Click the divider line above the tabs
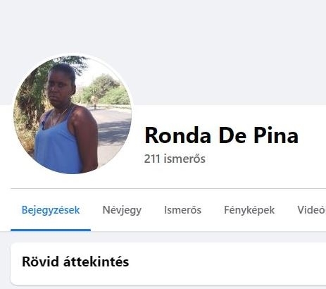The width and height of the screenshot is (326, 289). click(x=168, y=188)
